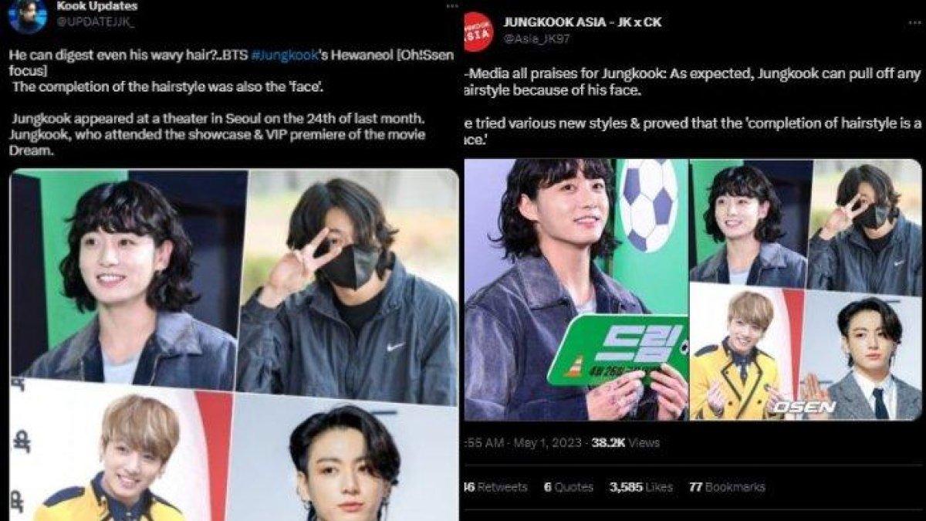View the 6 Quotes list
This screenshot has width=926, height=521.
(x=569, y=487)
